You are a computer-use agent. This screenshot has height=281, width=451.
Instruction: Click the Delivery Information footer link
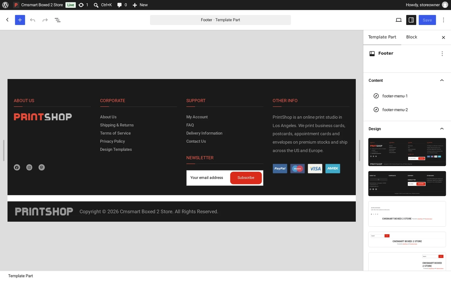coord(204,133)
